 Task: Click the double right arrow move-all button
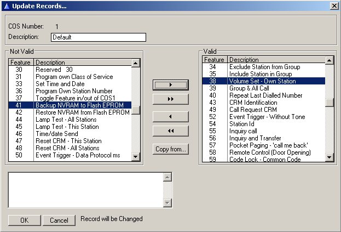coord(170,99)
